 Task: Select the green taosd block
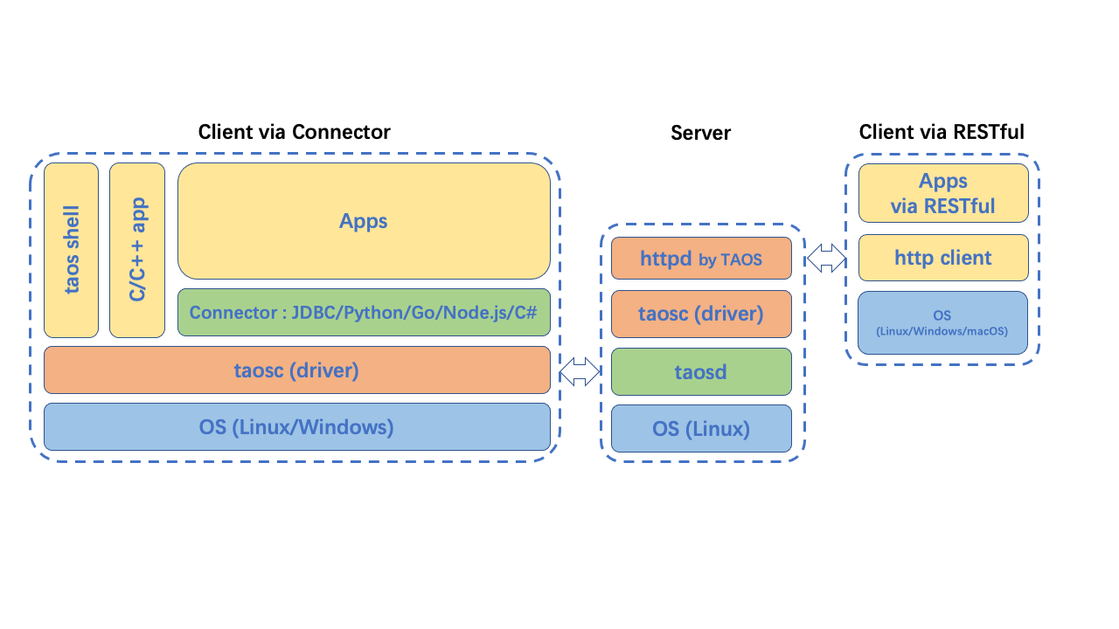point(701,372)
